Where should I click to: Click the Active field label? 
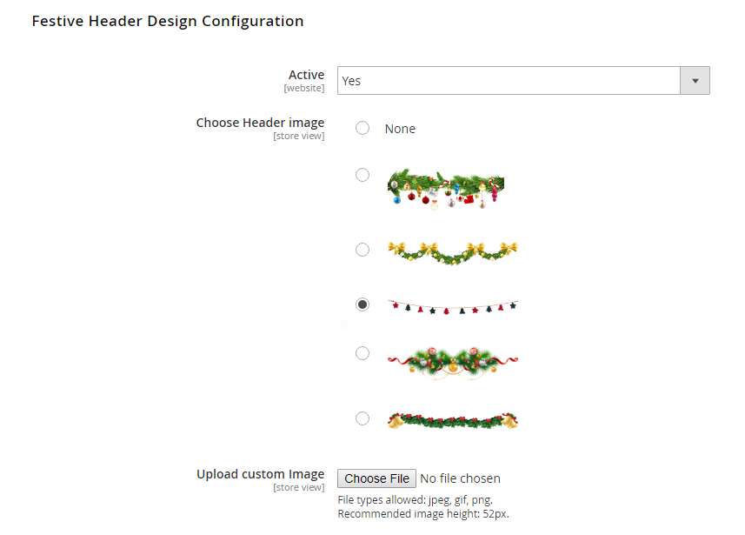[x=306, y=76]
